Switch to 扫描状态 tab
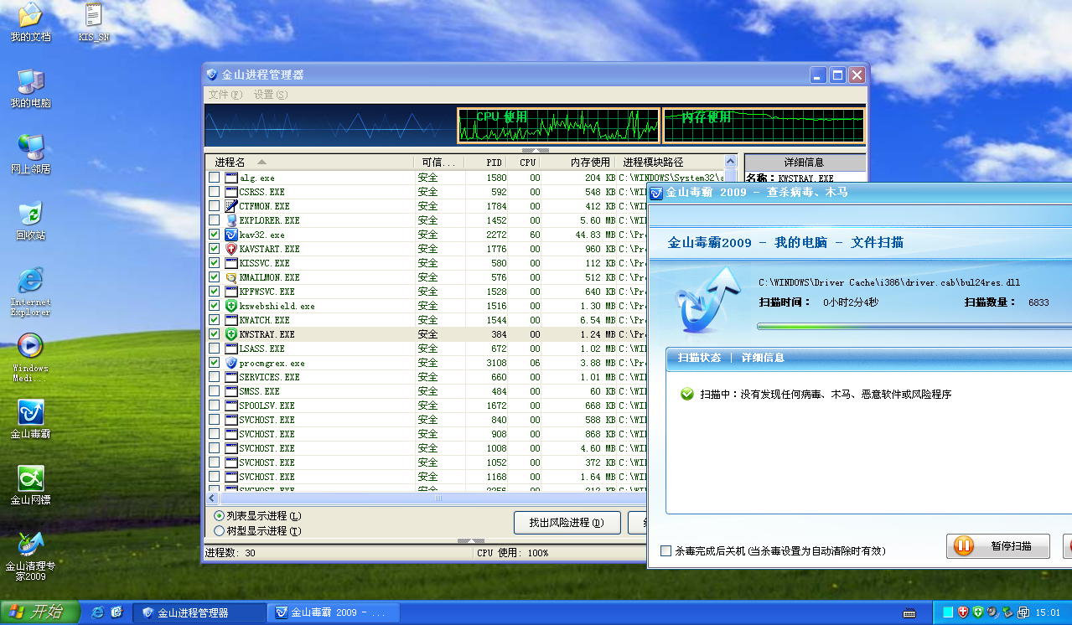Screen dimensions: 1072x625 click(699, 358)
